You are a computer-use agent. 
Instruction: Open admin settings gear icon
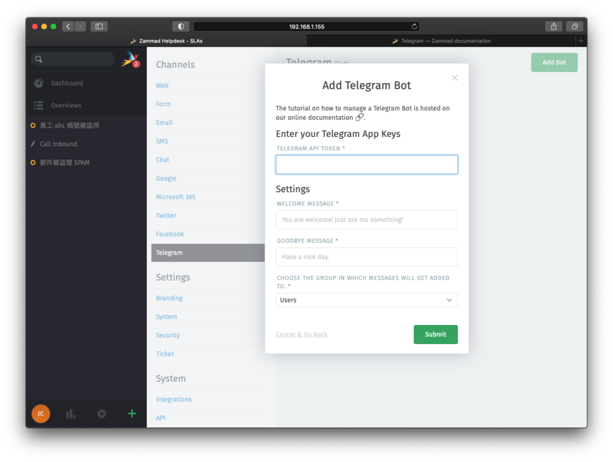(x=102, y=414)
